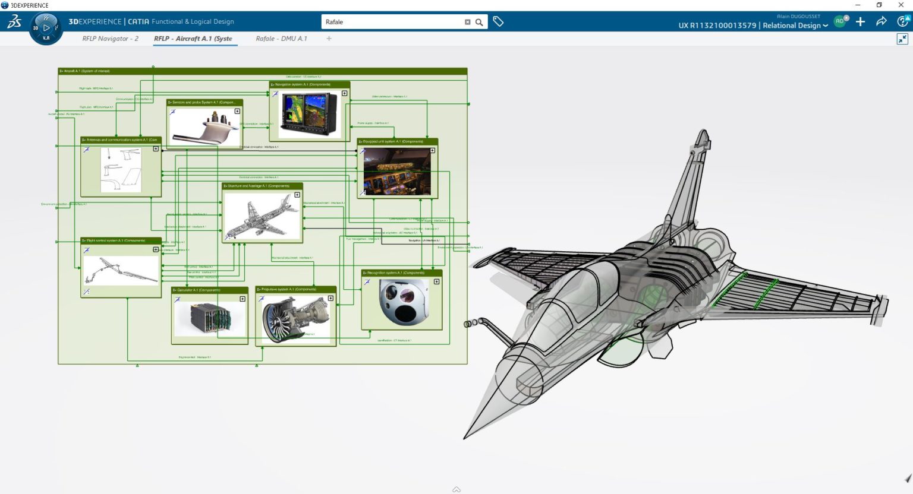Click bottom-left icon in Flight control block

87,292
